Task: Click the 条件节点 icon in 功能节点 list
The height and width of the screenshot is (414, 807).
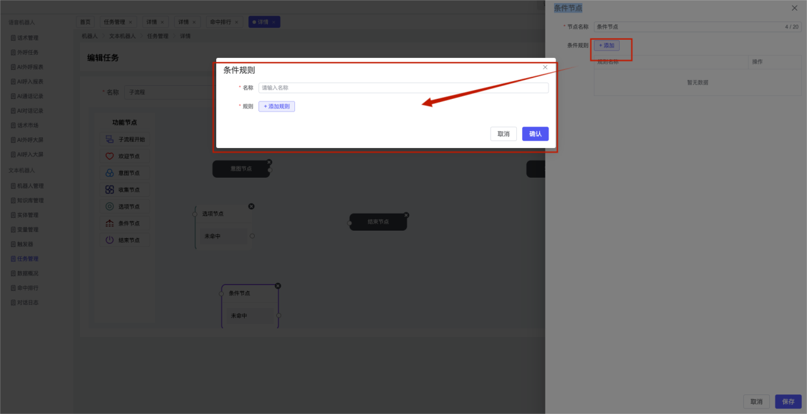Action: [110, 223]
